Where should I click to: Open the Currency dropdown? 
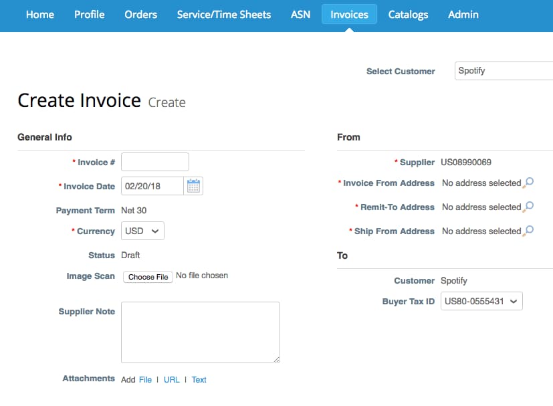142,231
